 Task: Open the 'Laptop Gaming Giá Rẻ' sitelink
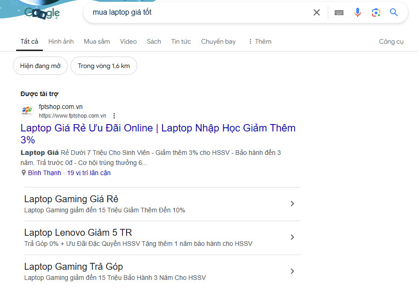[x=71, y=199]
